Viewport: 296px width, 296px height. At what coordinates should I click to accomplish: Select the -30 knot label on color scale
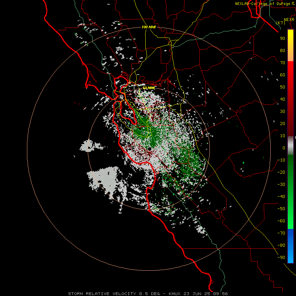point(281,185)
